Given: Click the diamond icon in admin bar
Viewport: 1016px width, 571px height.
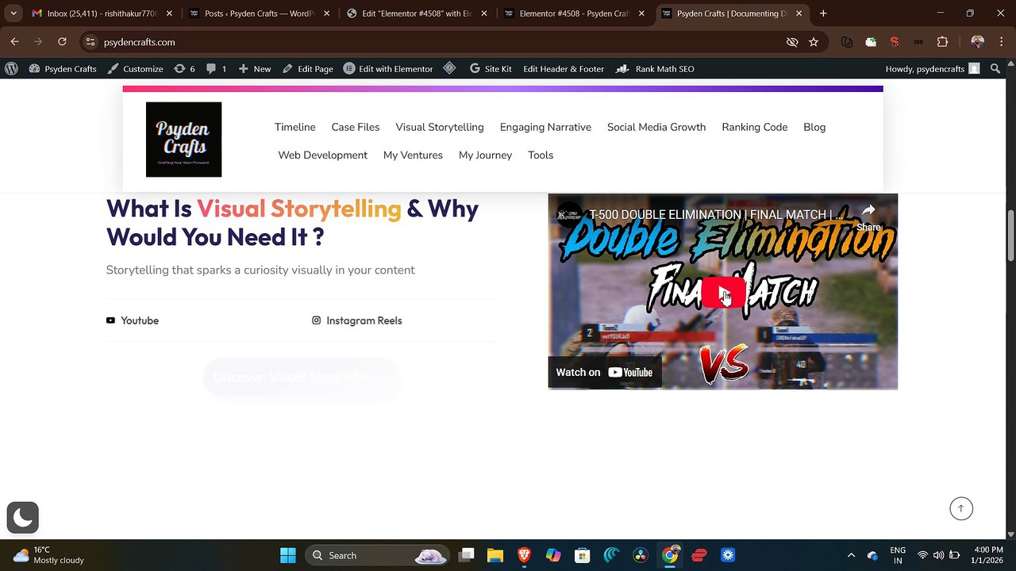Looking at the screenshot, I should (449, 69).
